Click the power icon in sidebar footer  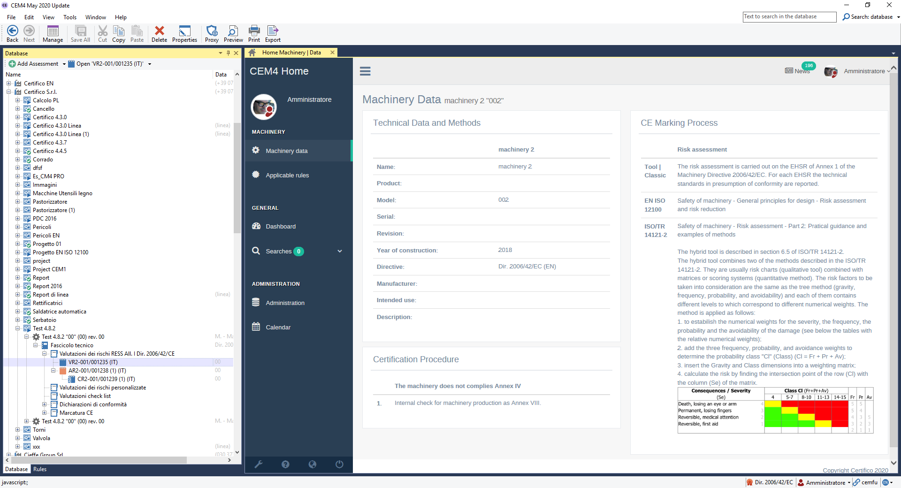[x=339, y=464]
